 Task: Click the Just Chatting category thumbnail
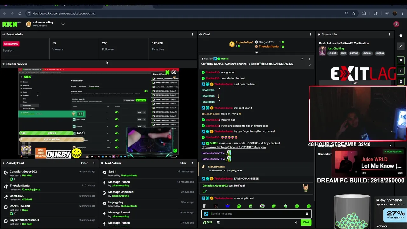322,51
